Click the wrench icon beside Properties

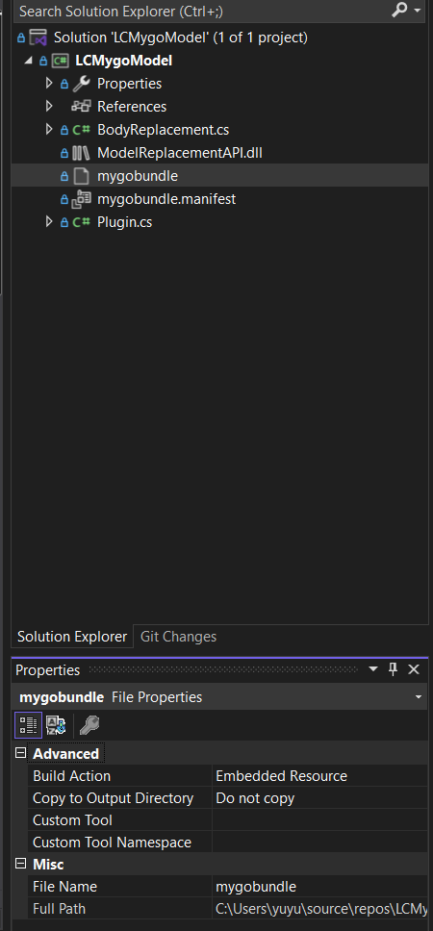coord(82,84)
